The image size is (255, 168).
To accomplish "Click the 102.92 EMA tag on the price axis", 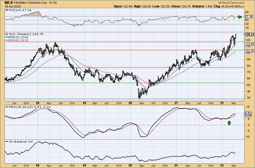I will [x=250, y=51].
